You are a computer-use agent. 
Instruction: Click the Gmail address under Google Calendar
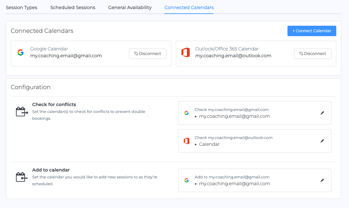pyautogui.click(x=66, y=56)
